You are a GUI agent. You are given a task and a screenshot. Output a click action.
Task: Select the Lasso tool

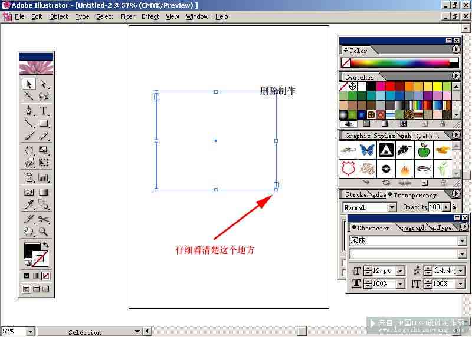coord(43,95)
